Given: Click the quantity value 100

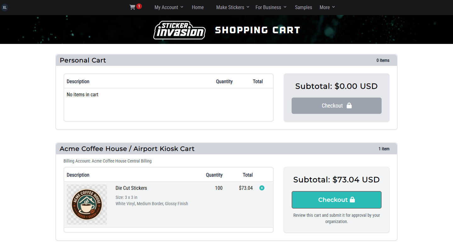Looking at the screenshot, I should [x=219, y=188].
